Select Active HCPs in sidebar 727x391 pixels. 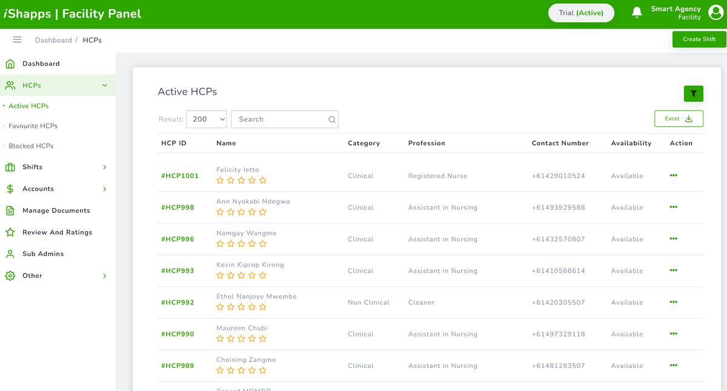pos(28,106)
